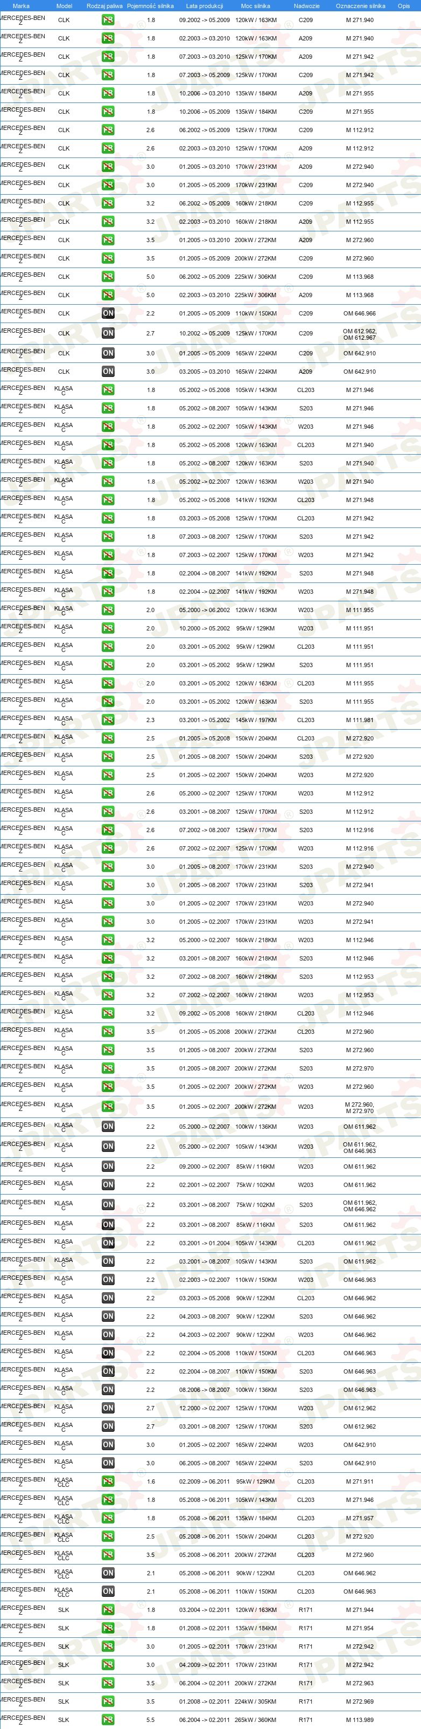Click ON fuel icon for CLK 3.0 A209 OM 642.910
The image size is (421, 1729).
tap(108, 371)
